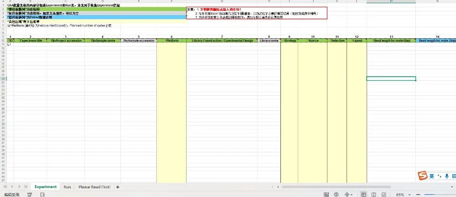
Task: Click the 'Platform' header cell
Action: click(171, 41)
